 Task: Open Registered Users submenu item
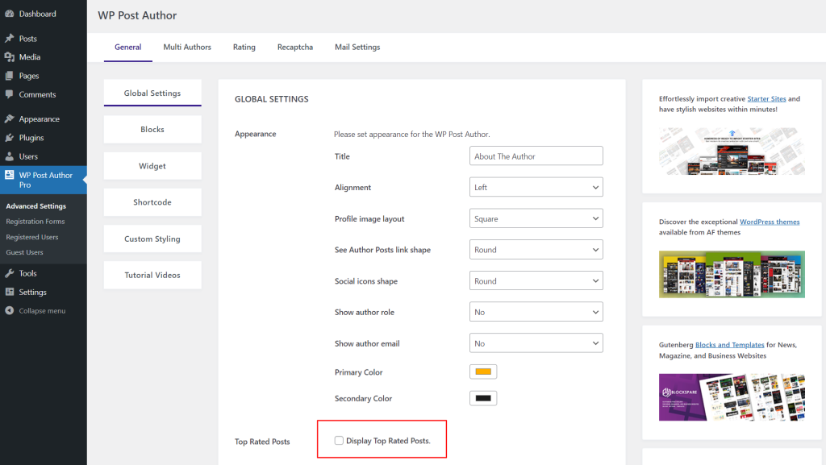[32, 237]
